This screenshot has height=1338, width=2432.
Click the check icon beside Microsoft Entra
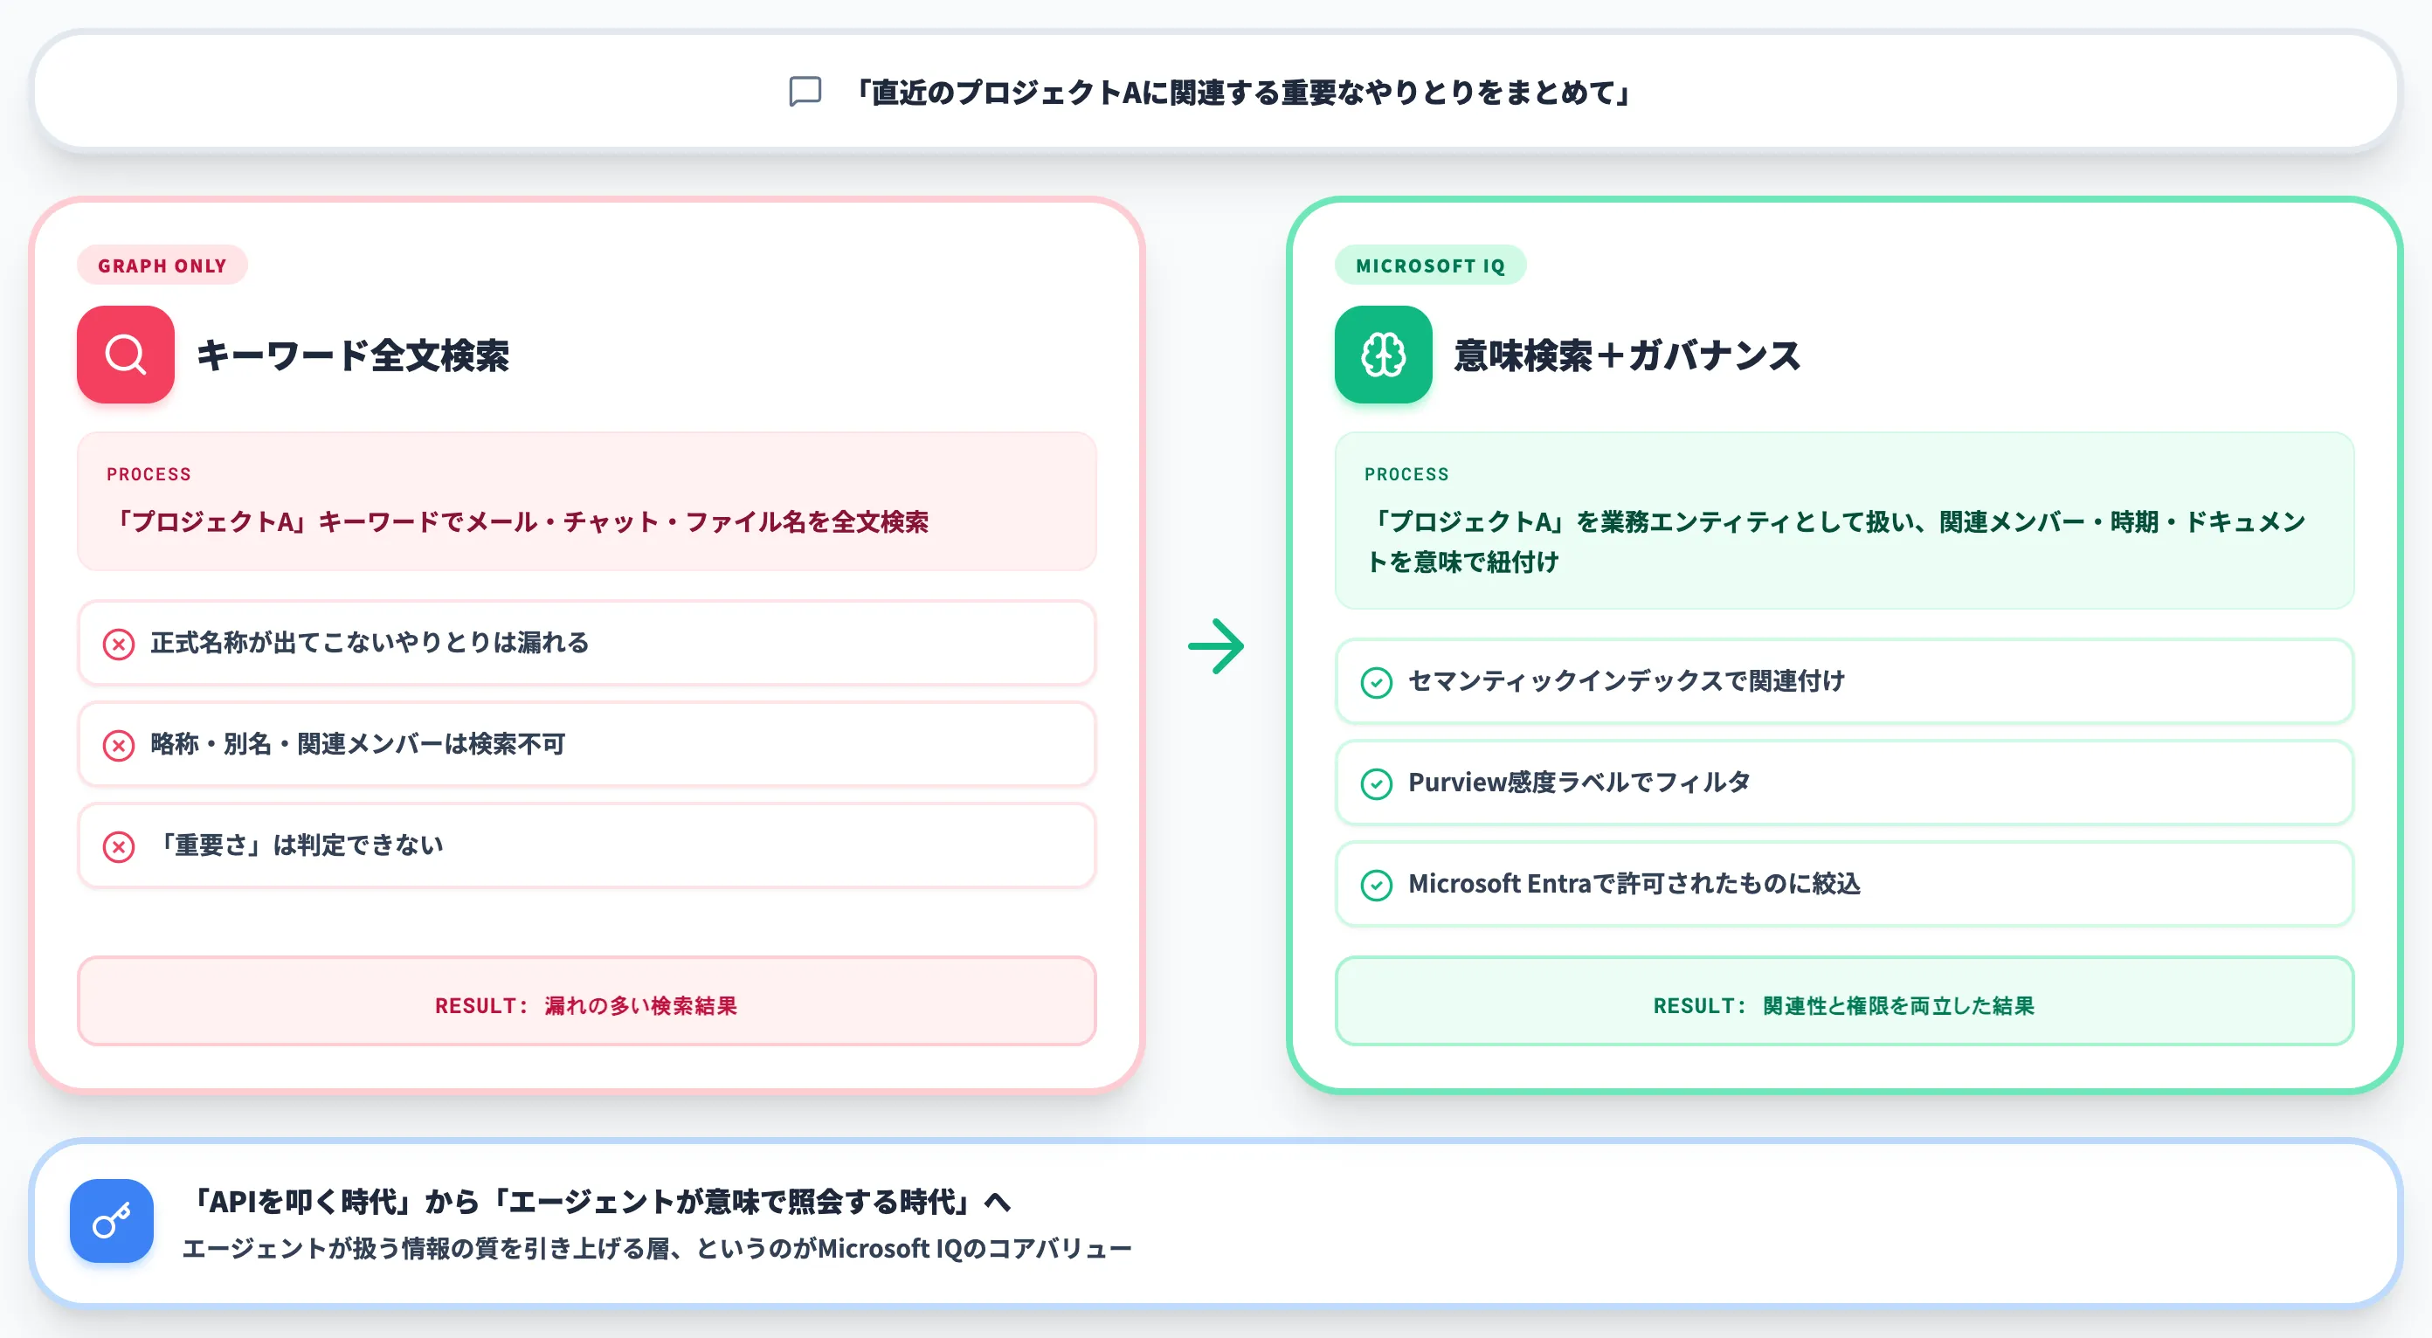click(x=1377, y=884)
